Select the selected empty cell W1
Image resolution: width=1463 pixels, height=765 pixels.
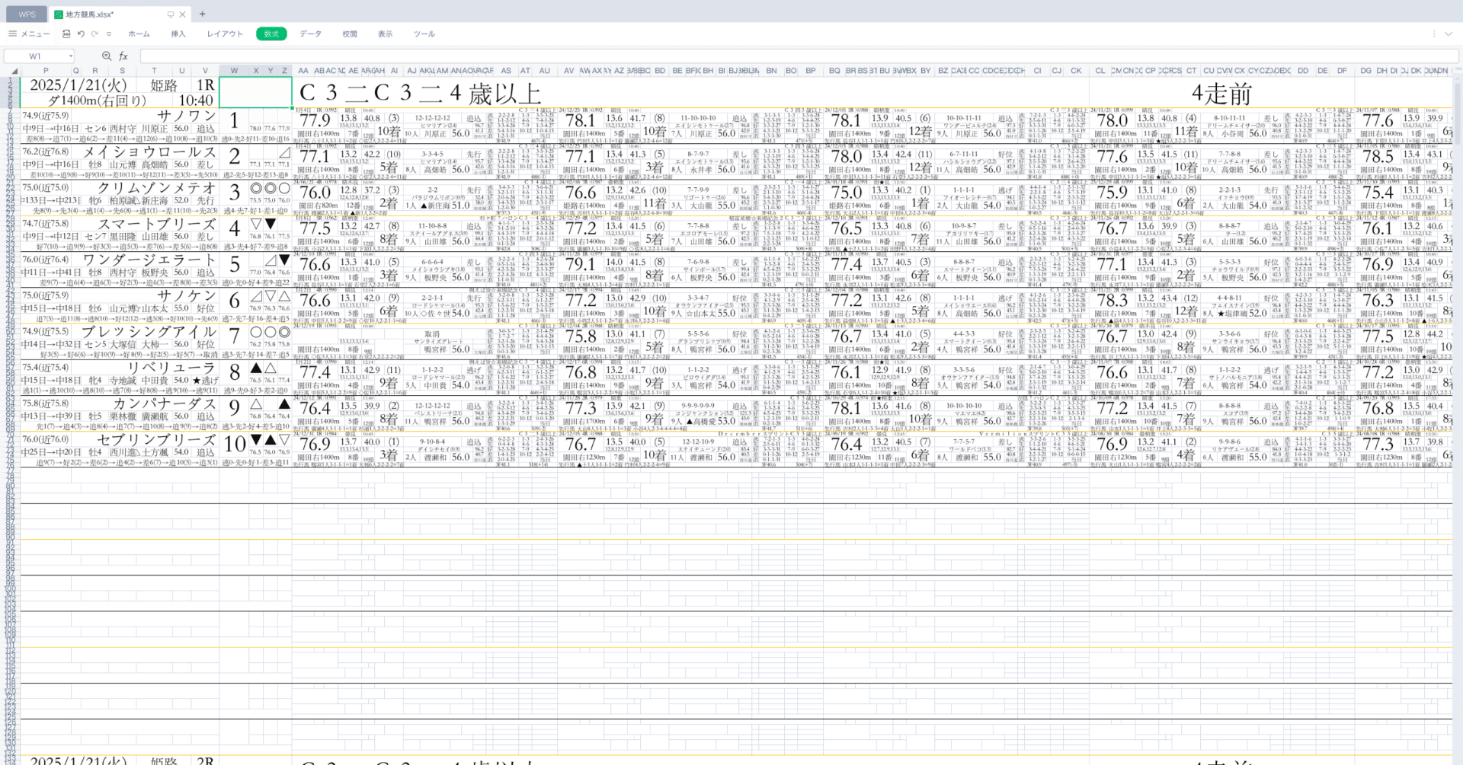[255, 93]
